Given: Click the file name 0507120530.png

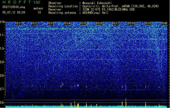Looking at the screenshot, I should click(x=14, y=7).
